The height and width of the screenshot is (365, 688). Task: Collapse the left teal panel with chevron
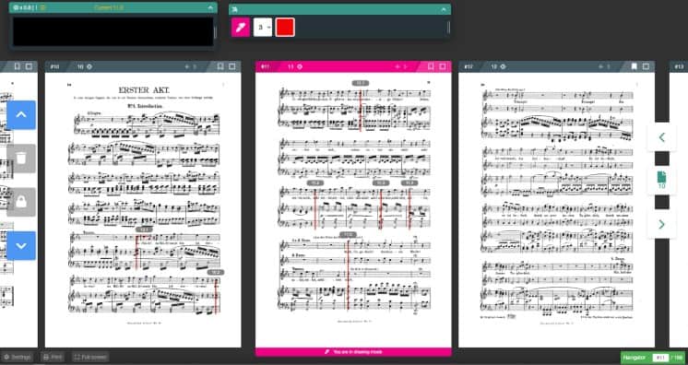211,8
